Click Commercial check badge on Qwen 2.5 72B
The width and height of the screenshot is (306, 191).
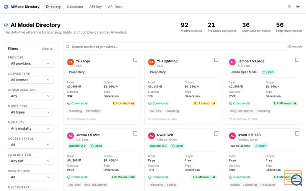coord(240,177)
